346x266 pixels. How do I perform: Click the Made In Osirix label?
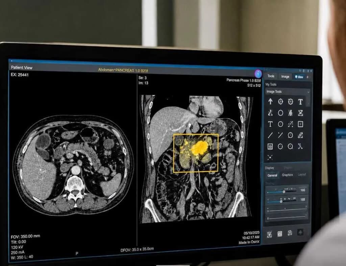tap(249, 242)
